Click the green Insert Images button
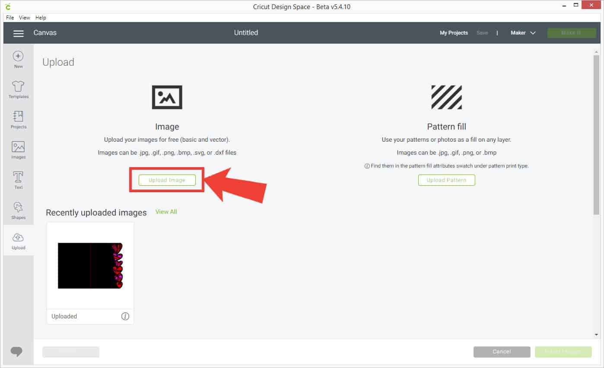This screenshot has height=368, width=604. [x=563, y=352]
